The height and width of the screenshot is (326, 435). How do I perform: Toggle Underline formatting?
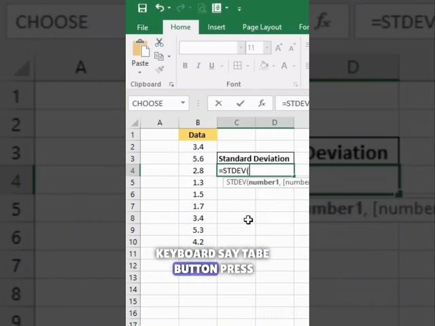[x=212, y=66]
